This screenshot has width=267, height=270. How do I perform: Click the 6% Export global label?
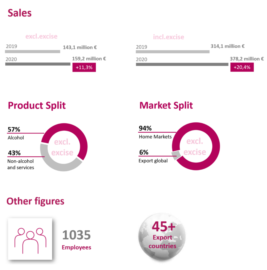pyautogui.click(x=153, y=156)
